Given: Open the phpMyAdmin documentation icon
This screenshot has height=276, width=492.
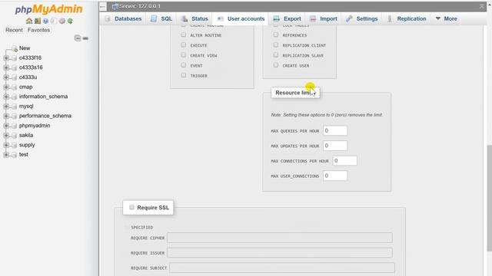Looking at the screenshot, I should pyautogui.click(x=46, y=21).
